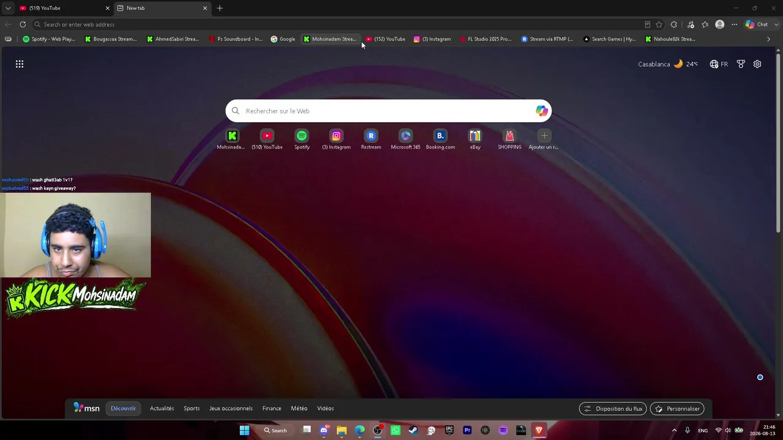Open page settings gear icon
This screenshot has width=783, height=440.
pos(757,64)
